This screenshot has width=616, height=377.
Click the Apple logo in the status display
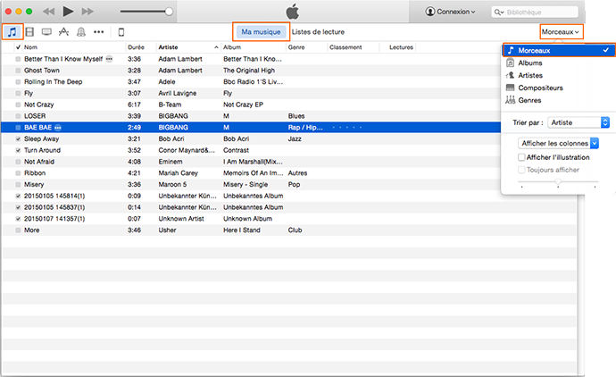[x=292, y=12]
